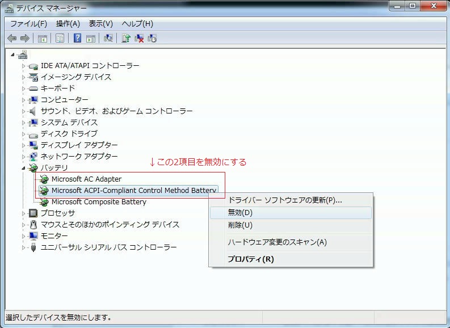Select IDE ATA/ATAPI コントローラー category
This screenshot has height=328, width=450.
pos(90,66)
